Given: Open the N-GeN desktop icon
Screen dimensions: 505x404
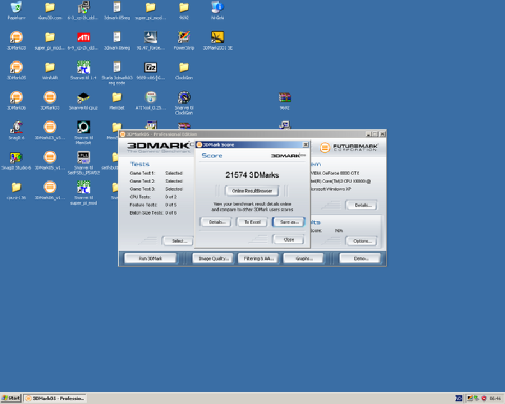Looking at the screenshot, I should pyautogui.click(x=217, y=11).
